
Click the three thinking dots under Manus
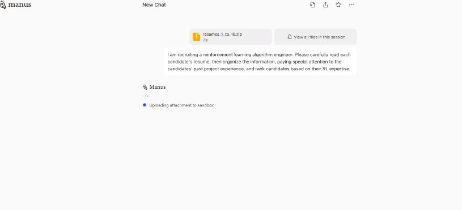click(x=145, y=96)
